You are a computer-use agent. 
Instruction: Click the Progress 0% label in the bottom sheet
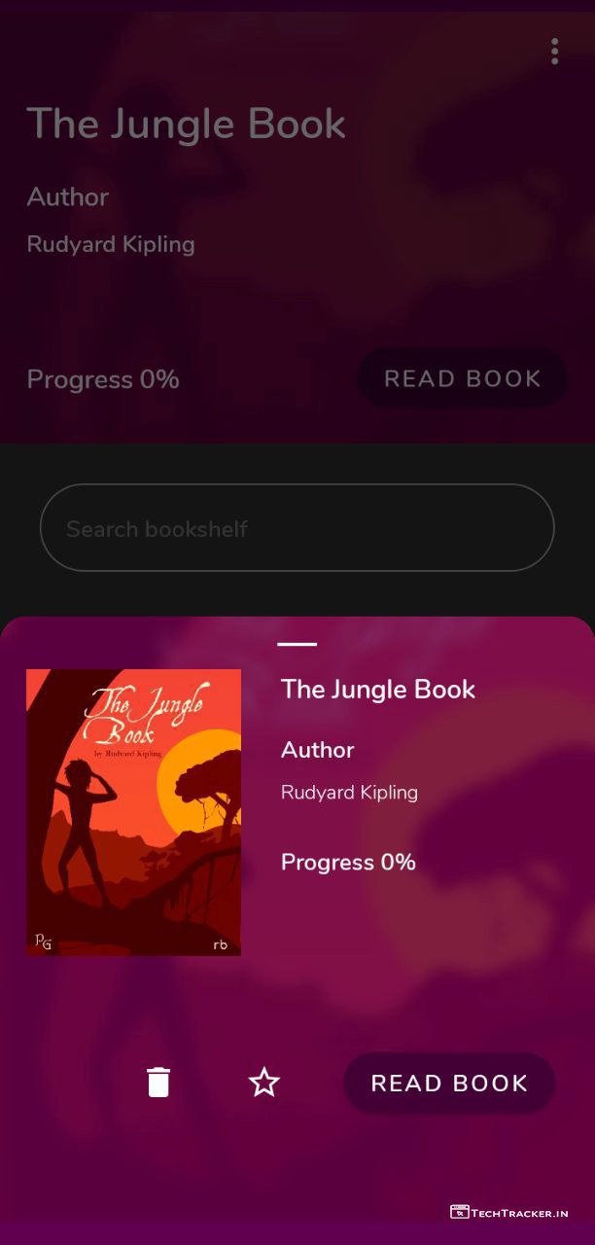pyautogui.click(x=348, y=862)
